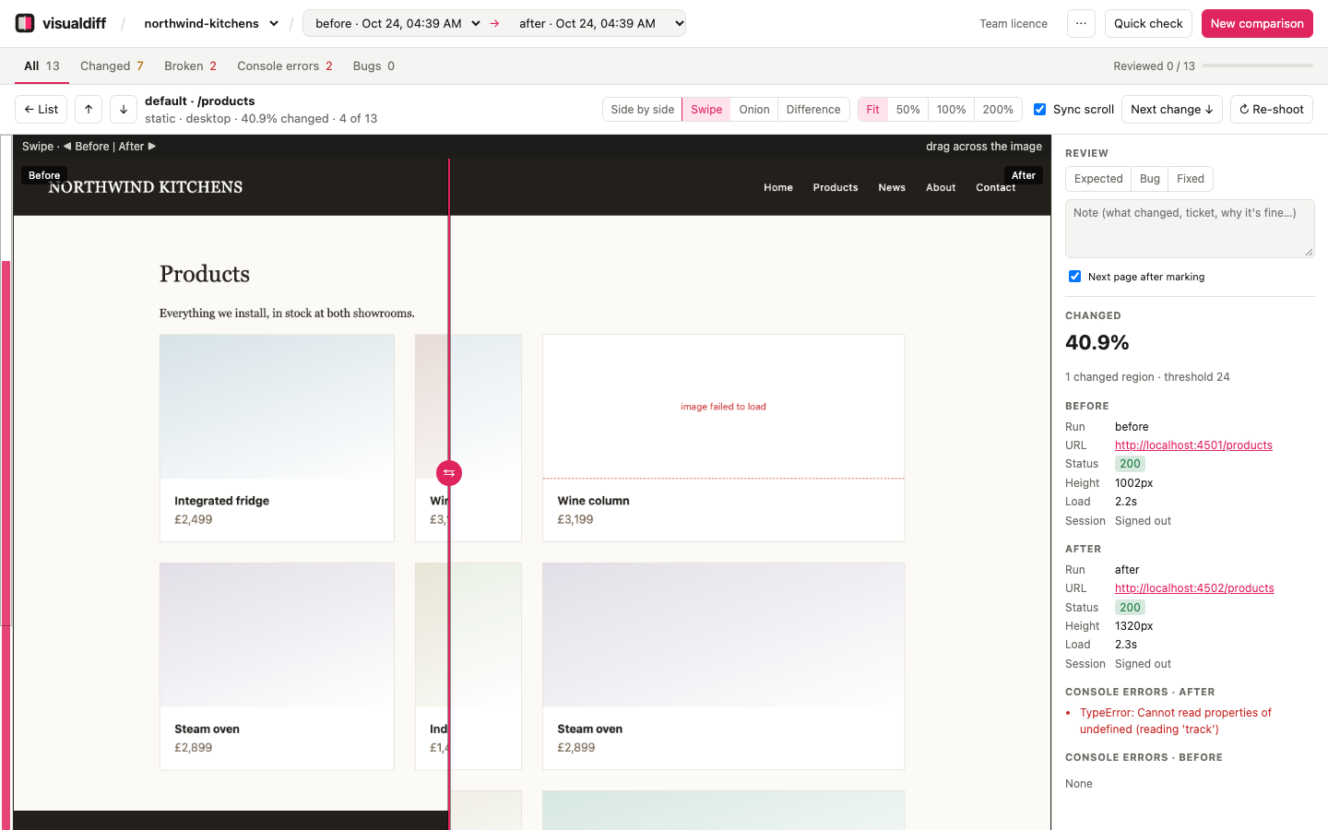Expand the before run selector
Viewport: 1328px width, 830px height.
pos(397,23)
